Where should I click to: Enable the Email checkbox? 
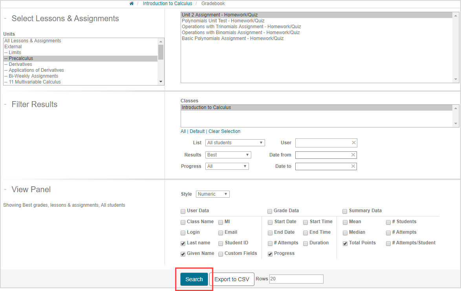221,233
